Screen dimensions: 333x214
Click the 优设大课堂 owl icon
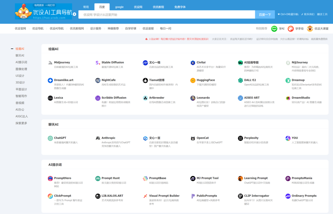pyautogui.click(x=310, y=29)
